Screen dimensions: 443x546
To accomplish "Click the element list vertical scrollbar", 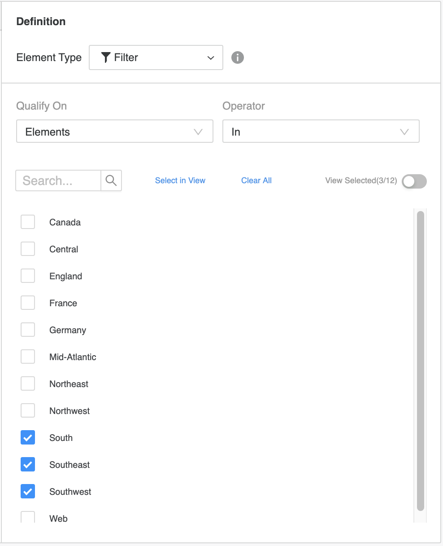I will 420,359.
